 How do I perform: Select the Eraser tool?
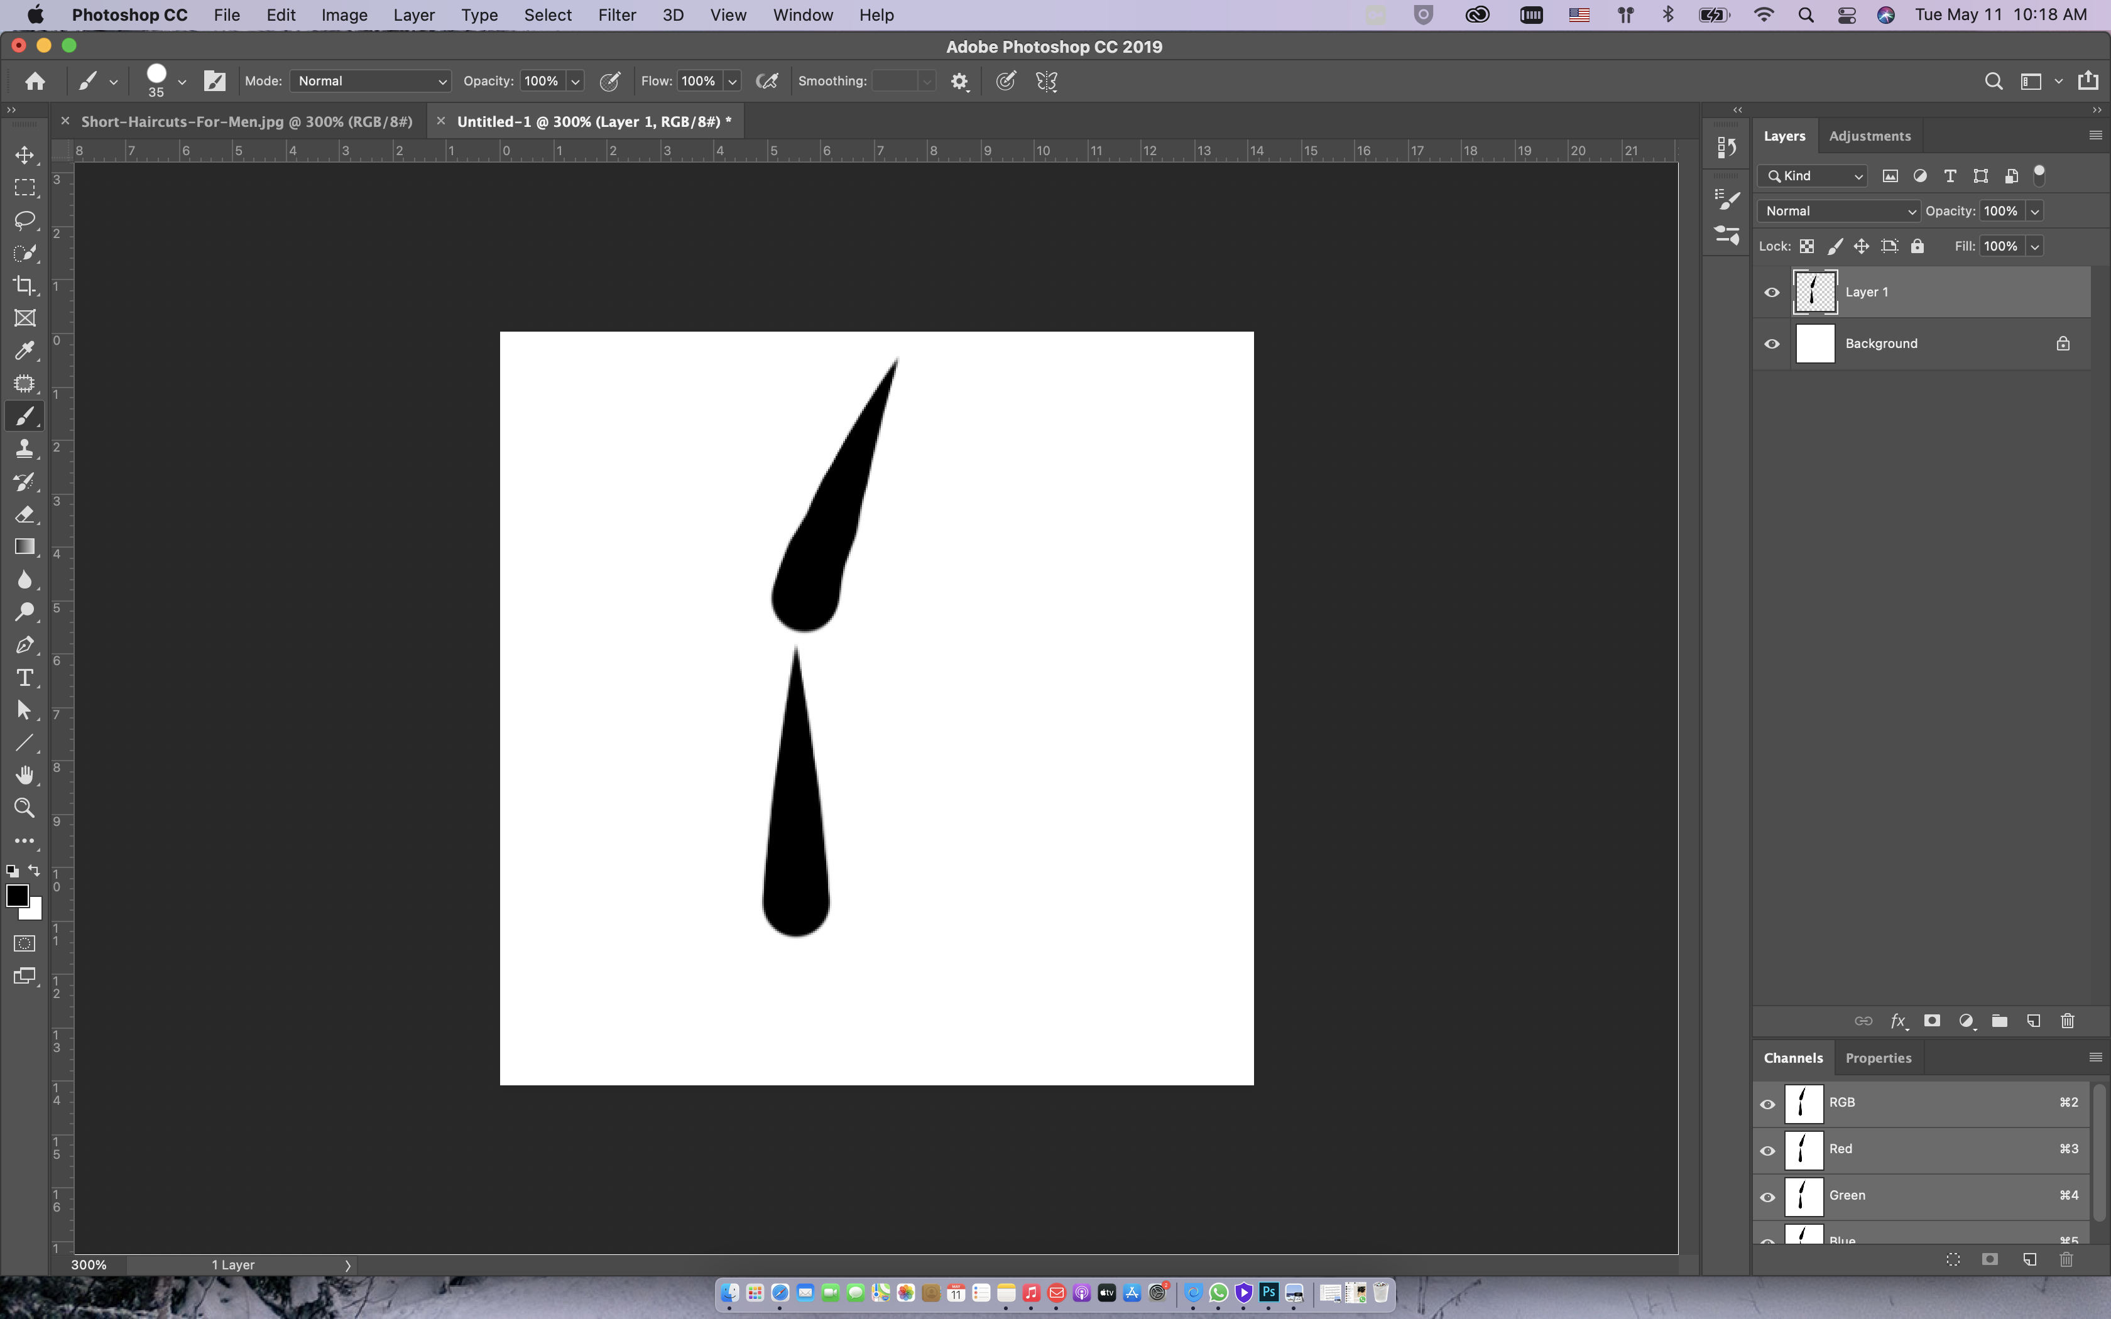[x=25, y=514]
